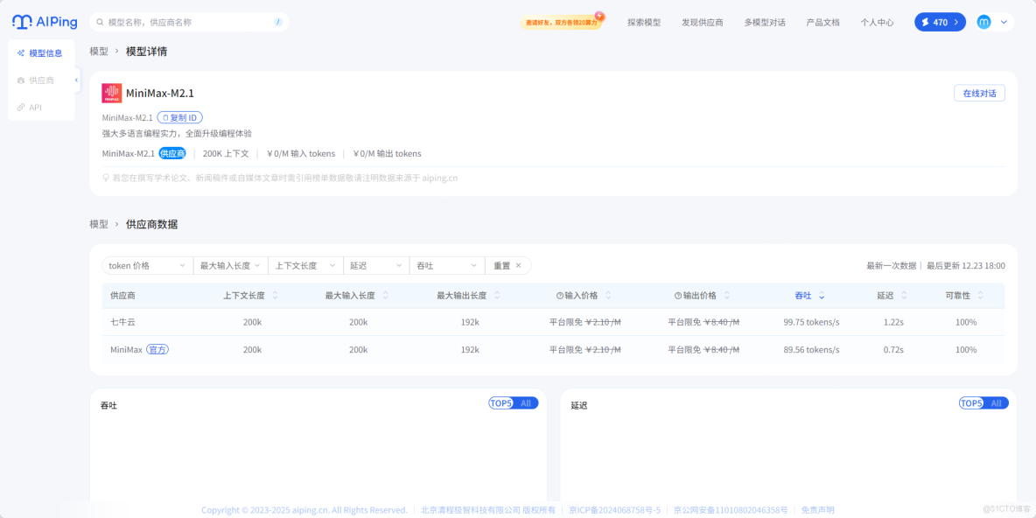
Task: Open the 多模型对话 menu
Action: click(766, 21)
